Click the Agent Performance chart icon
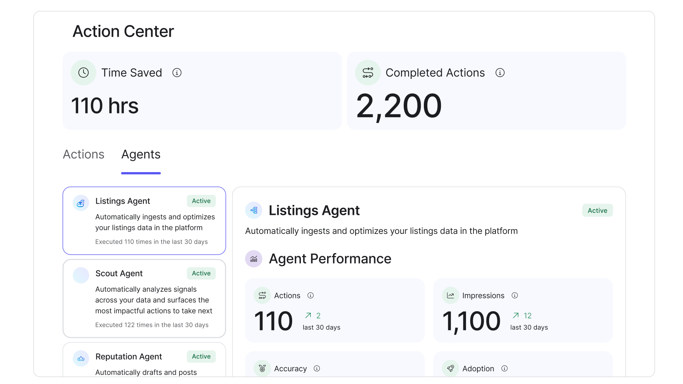This screenshot has height=384, width=683. (253, 259)
